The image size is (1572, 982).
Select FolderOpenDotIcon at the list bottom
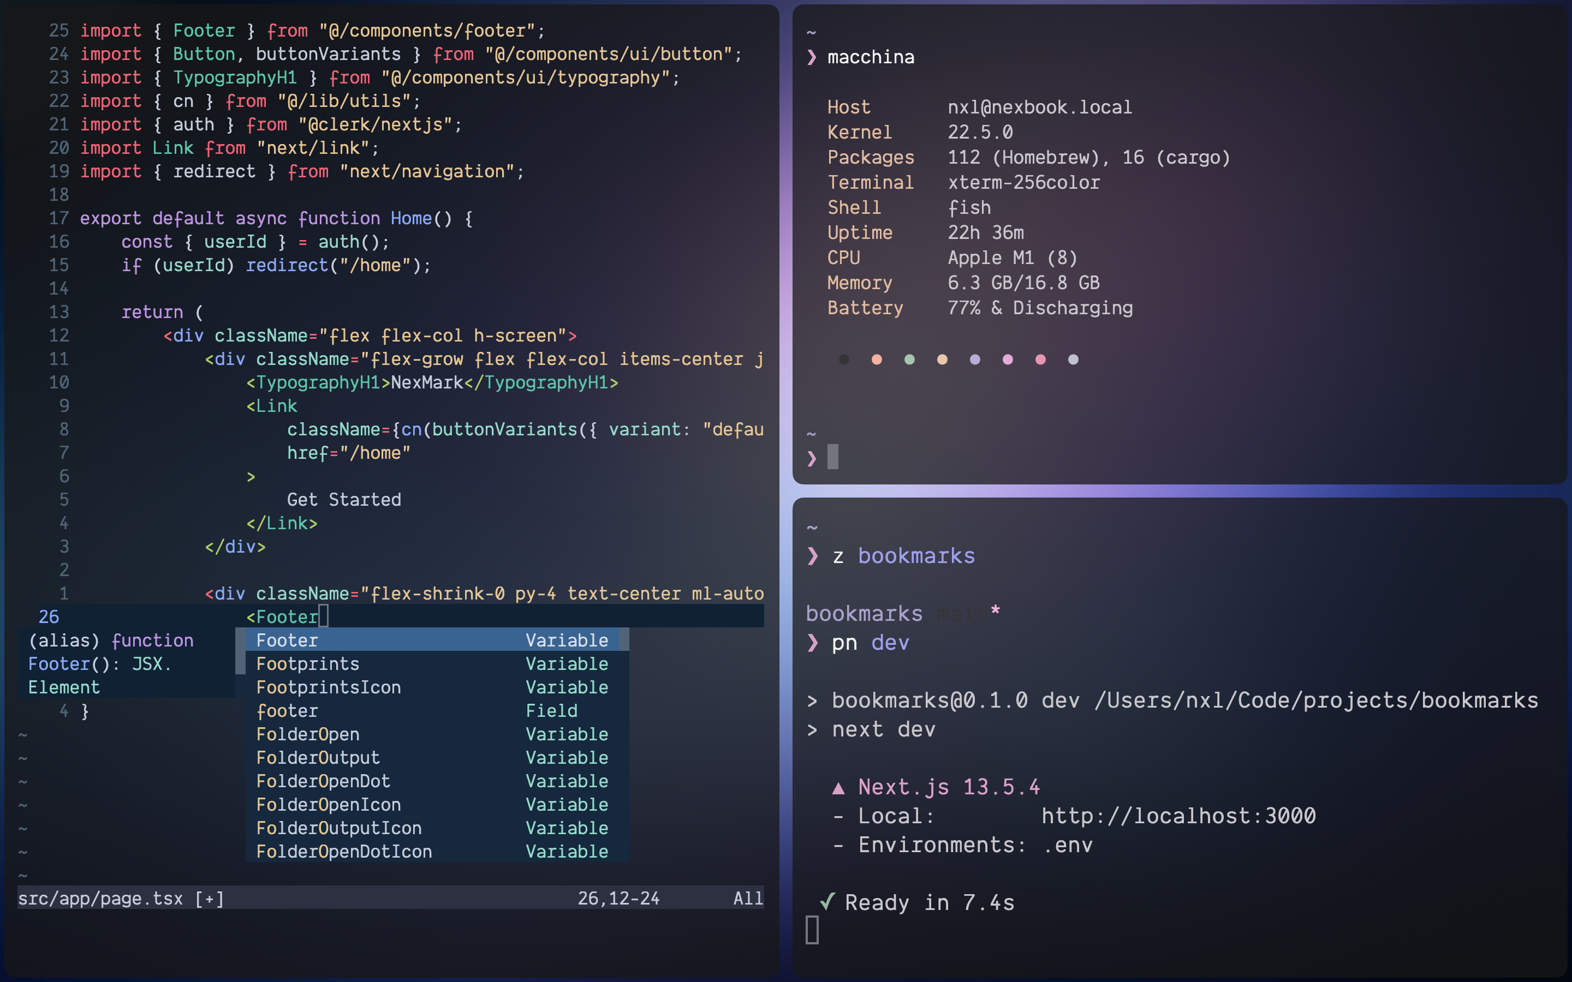click(344, 852)
